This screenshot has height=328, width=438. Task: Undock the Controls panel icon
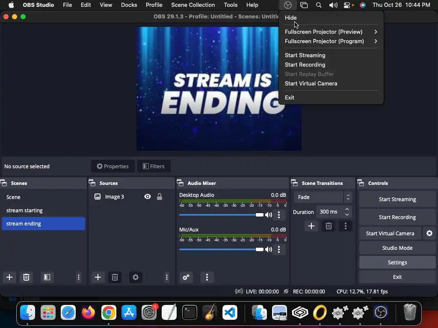coord(361,183)
